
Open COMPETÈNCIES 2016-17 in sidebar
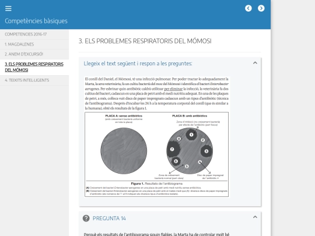[34, 34]
